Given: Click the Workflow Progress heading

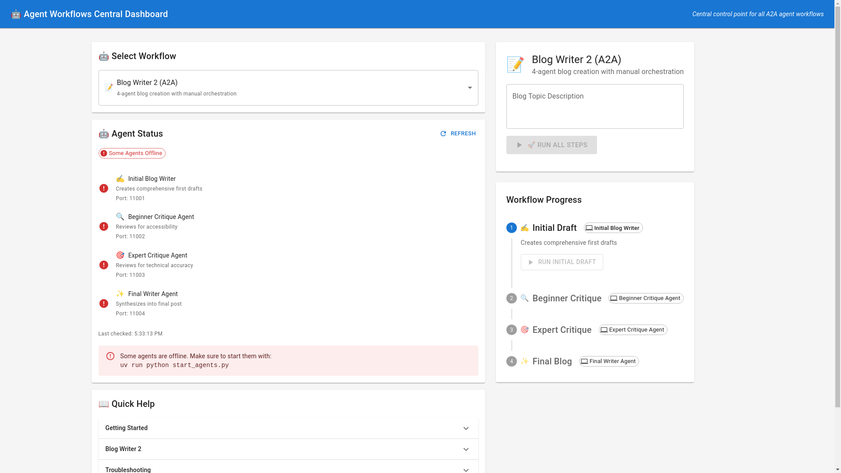Looking at the screenshot, I should click(x=544, y=200).
